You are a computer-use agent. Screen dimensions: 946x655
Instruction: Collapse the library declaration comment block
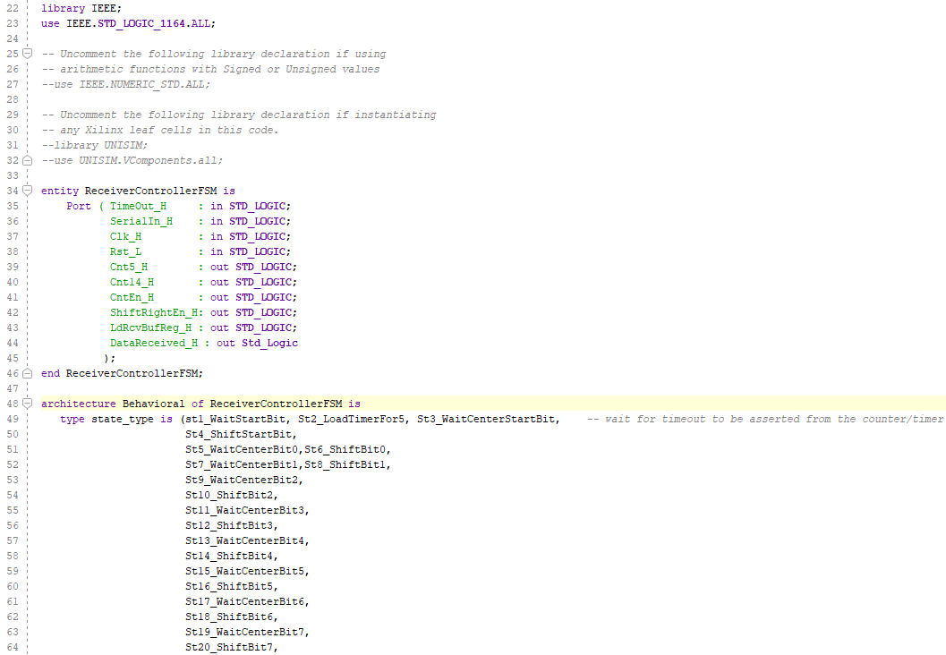(28, 53)
